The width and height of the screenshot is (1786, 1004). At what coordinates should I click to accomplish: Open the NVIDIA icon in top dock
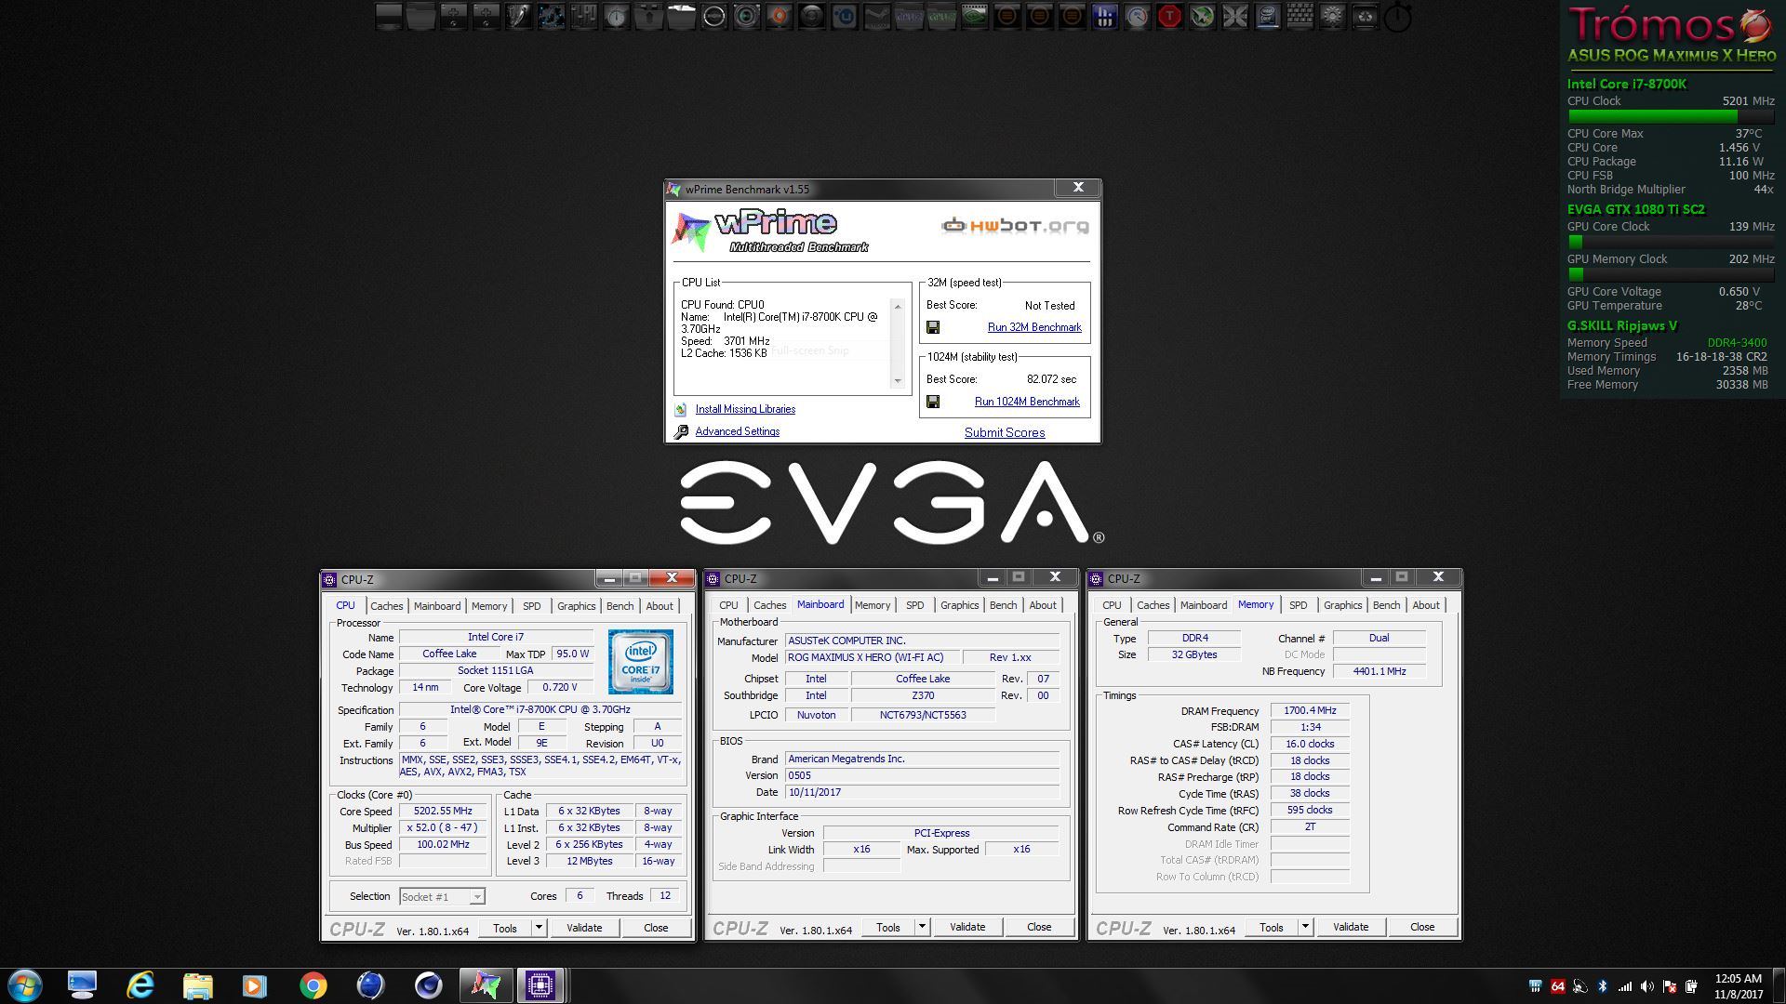pos(974,16)
